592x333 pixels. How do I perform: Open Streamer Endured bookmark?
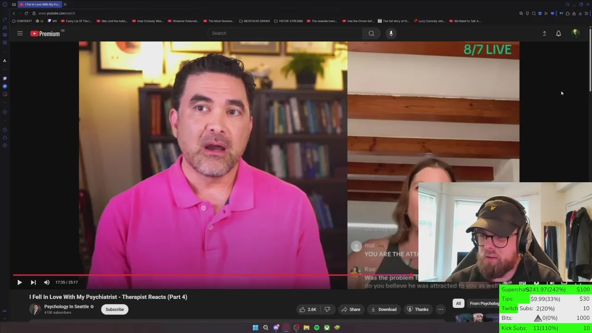(183, 21)
